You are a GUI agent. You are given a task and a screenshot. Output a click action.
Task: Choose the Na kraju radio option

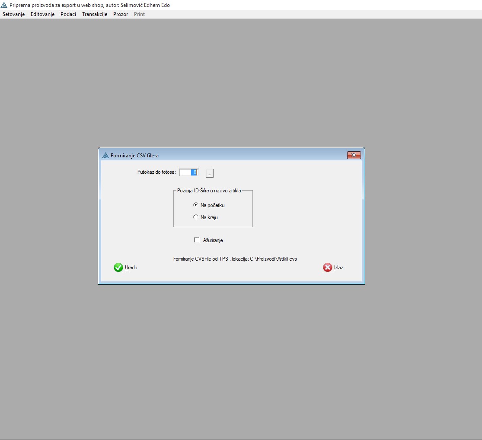[x=196, y=217]
